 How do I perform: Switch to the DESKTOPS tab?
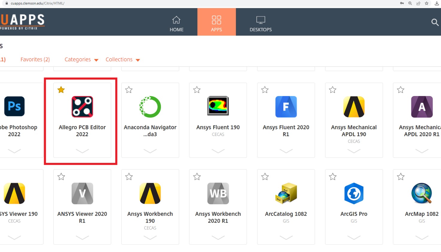261,23
